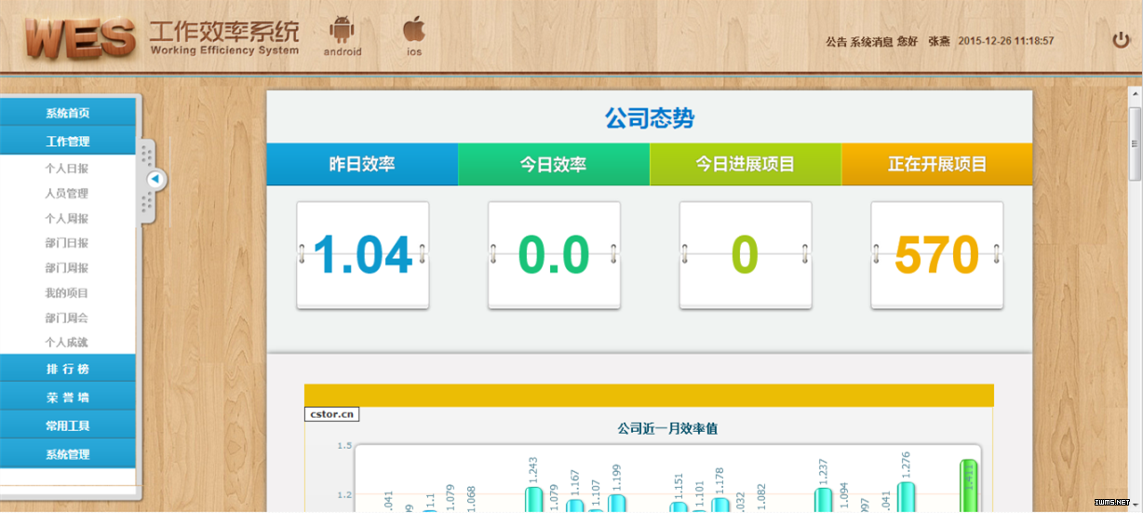
Task: Open 系统消息 in the header
Action: (x=871, y=41)
